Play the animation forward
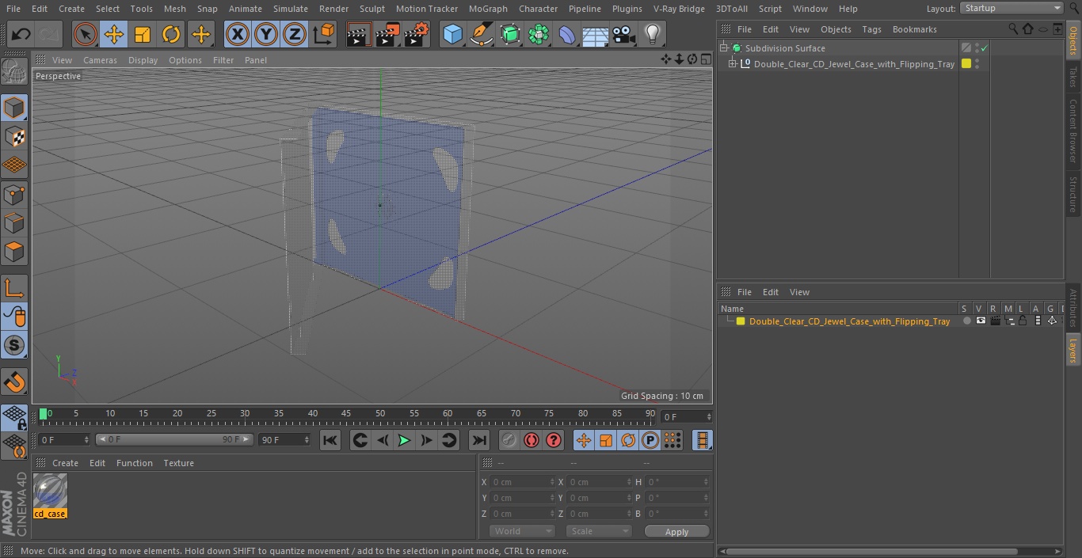 click(x=404, y=440)
